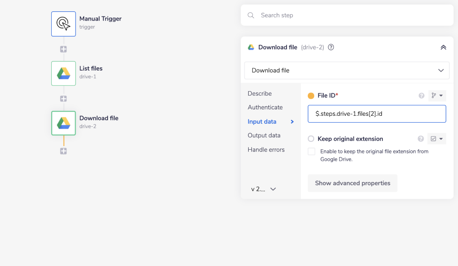This screenshot has width=458, height=266.
Task: Click the plus icon below List files
Action: tap(63, 98)
